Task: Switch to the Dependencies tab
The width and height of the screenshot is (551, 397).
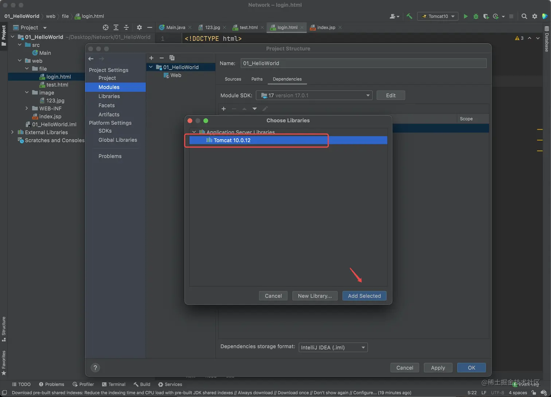Action: [287, 79]
